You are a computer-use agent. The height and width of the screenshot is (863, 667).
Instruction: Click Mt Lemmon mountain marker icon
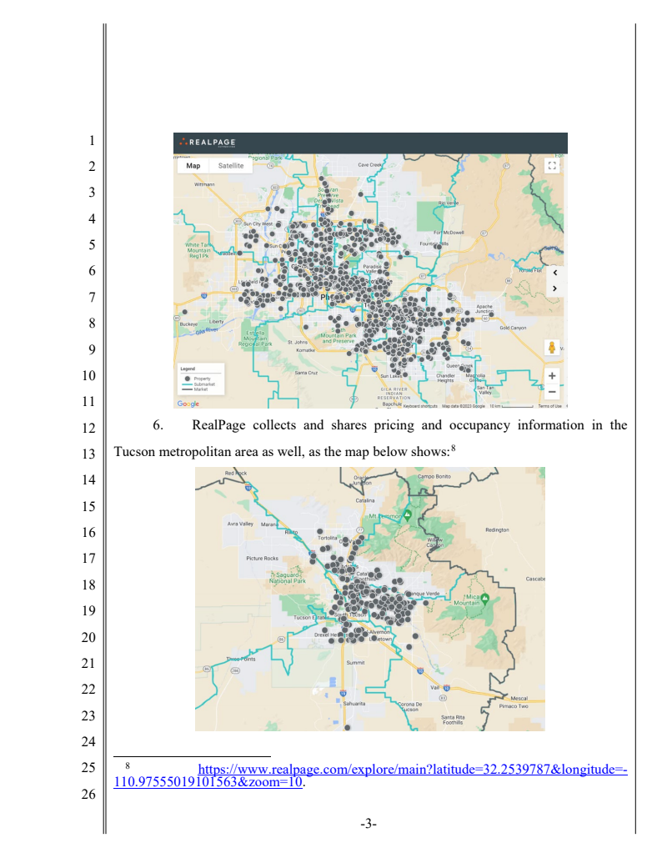[x=408, y=514]
